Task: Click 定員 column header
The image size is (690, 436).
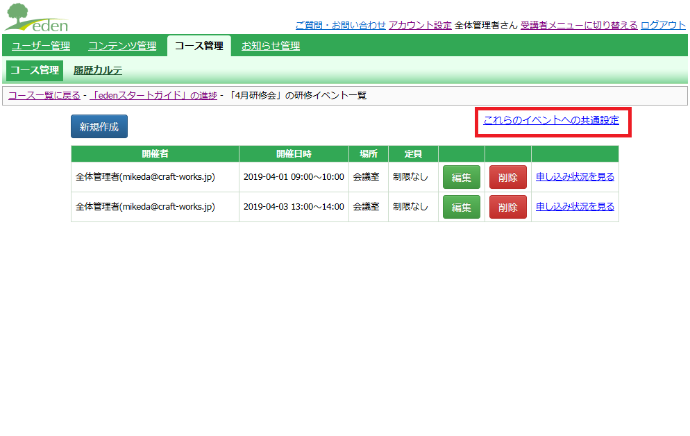Action: click(413, 154)
